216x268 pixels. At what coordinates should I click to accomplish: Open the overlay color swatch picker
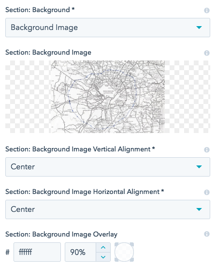click(124, 252)
